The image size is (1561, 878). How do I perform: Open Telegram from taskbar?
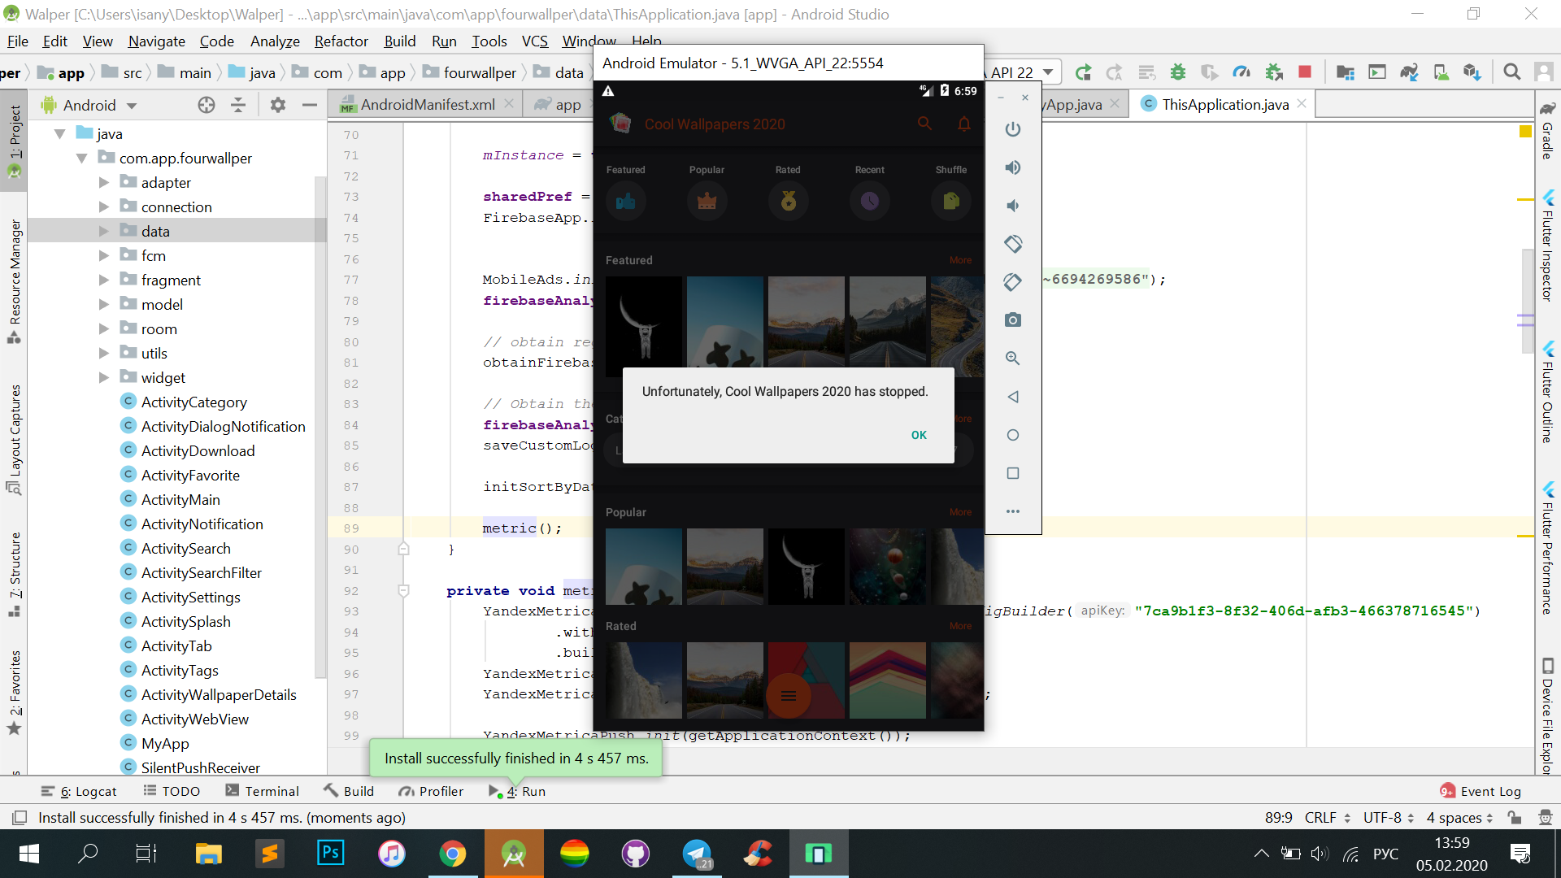point(697,854)
